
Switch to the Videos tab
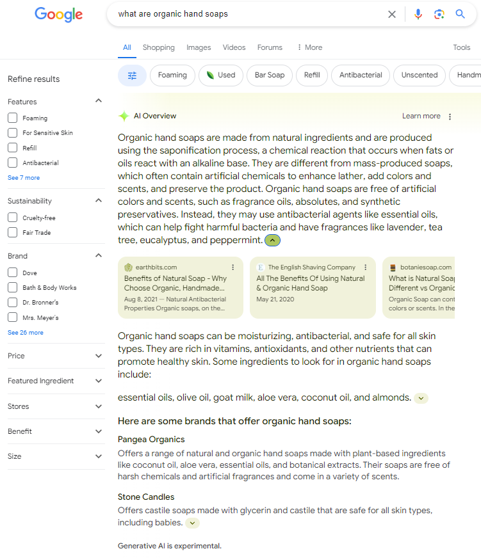234,47
